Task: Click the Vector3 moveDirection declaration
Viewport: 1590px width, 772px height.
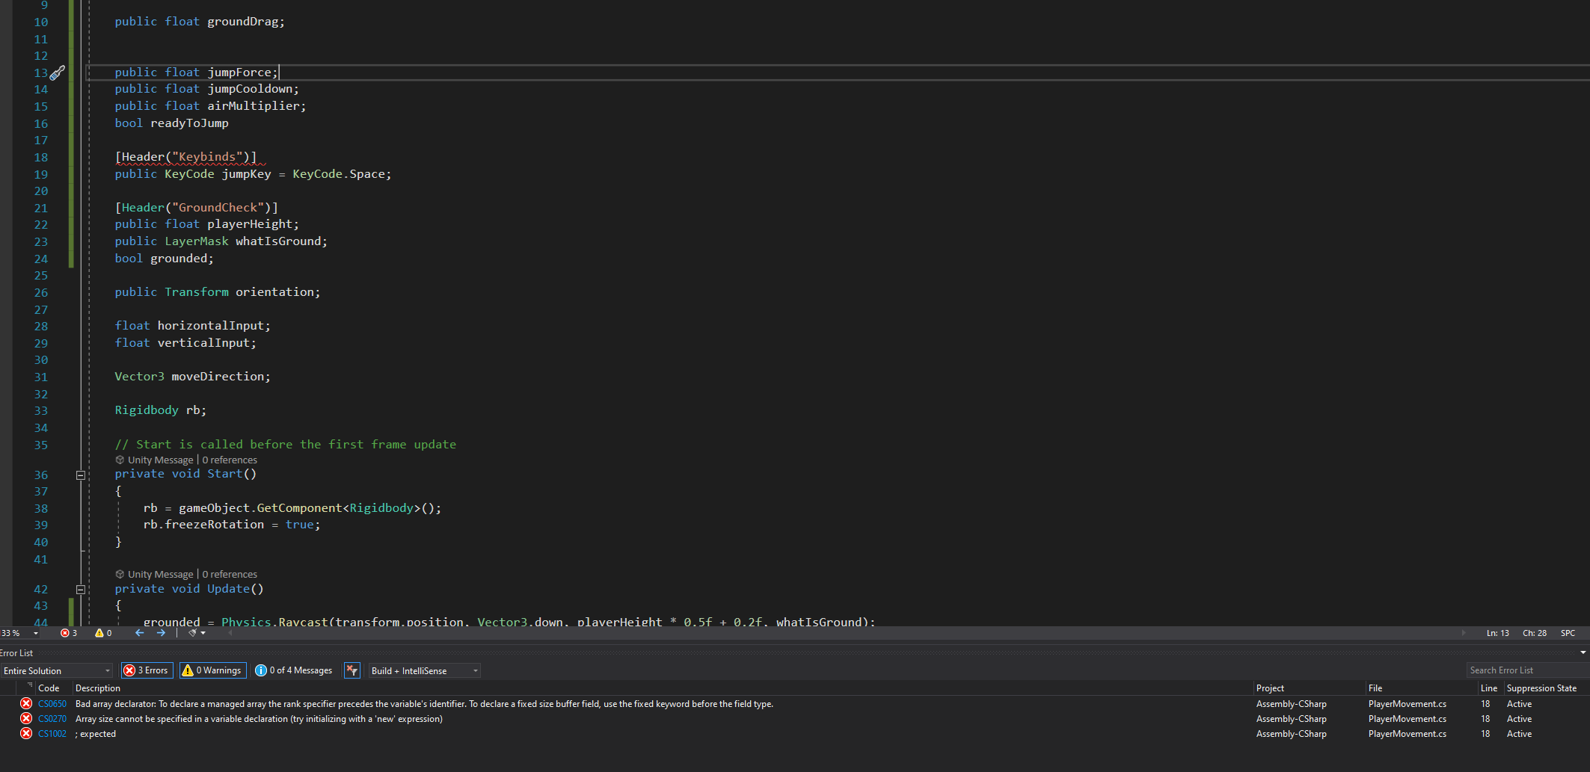Action: 192,377
